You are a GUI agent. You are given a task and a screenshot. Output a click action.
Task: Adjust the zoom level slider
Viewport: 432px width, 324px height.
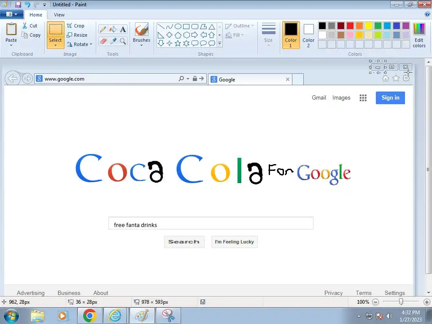click(x=401, y=302)
